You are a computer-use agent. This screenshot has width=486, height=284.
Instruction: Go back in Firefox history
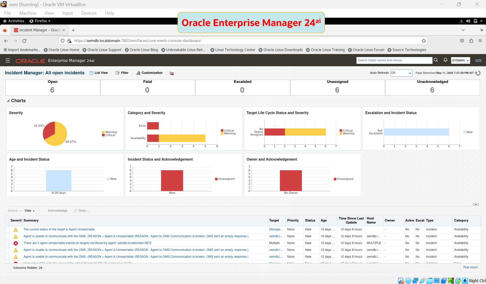click(6, 41)
